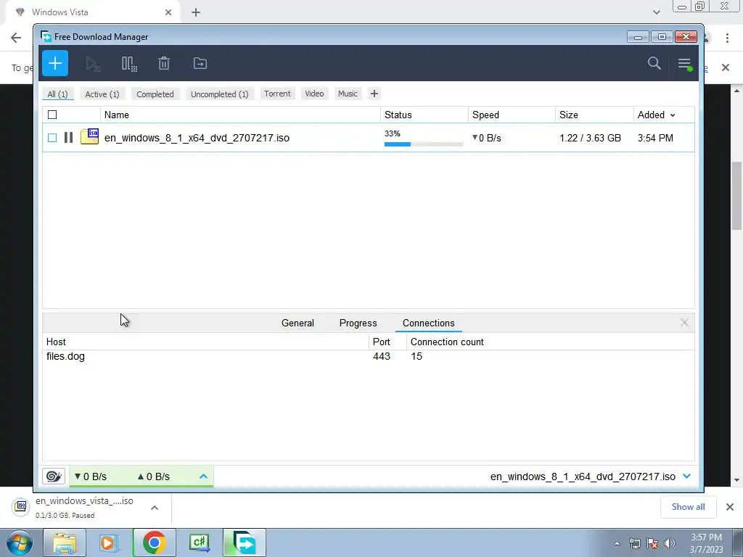Click the upload speed 0 B/s status
This screenshot has width=743, height=557.
point(154,476)
